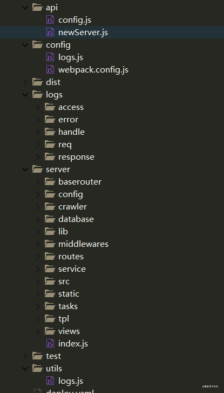
Task: Select the views folder
Action: pyautogui.click(x=69, y=331)
